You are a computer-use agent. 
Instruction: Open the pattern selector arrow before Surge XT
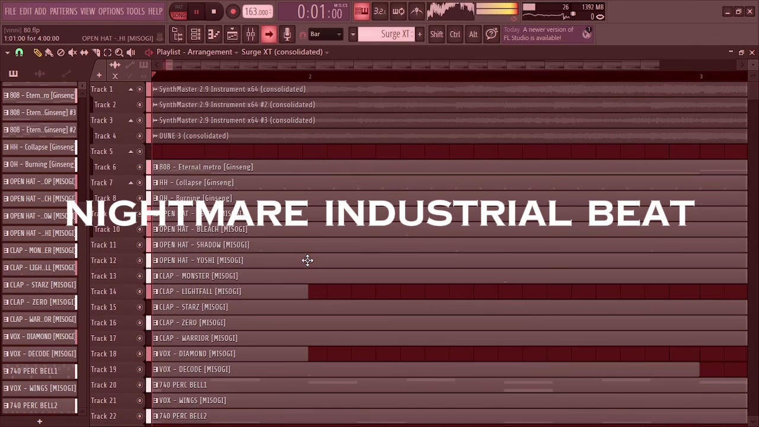pos(353,34)
